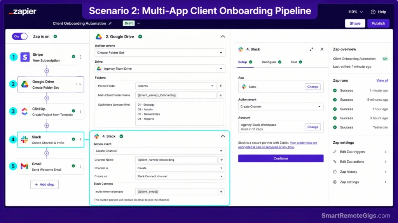Click the Slack icon in the side panel header
Image resolution: width=398 pixels, height=223 pixels.
(241, 49)
